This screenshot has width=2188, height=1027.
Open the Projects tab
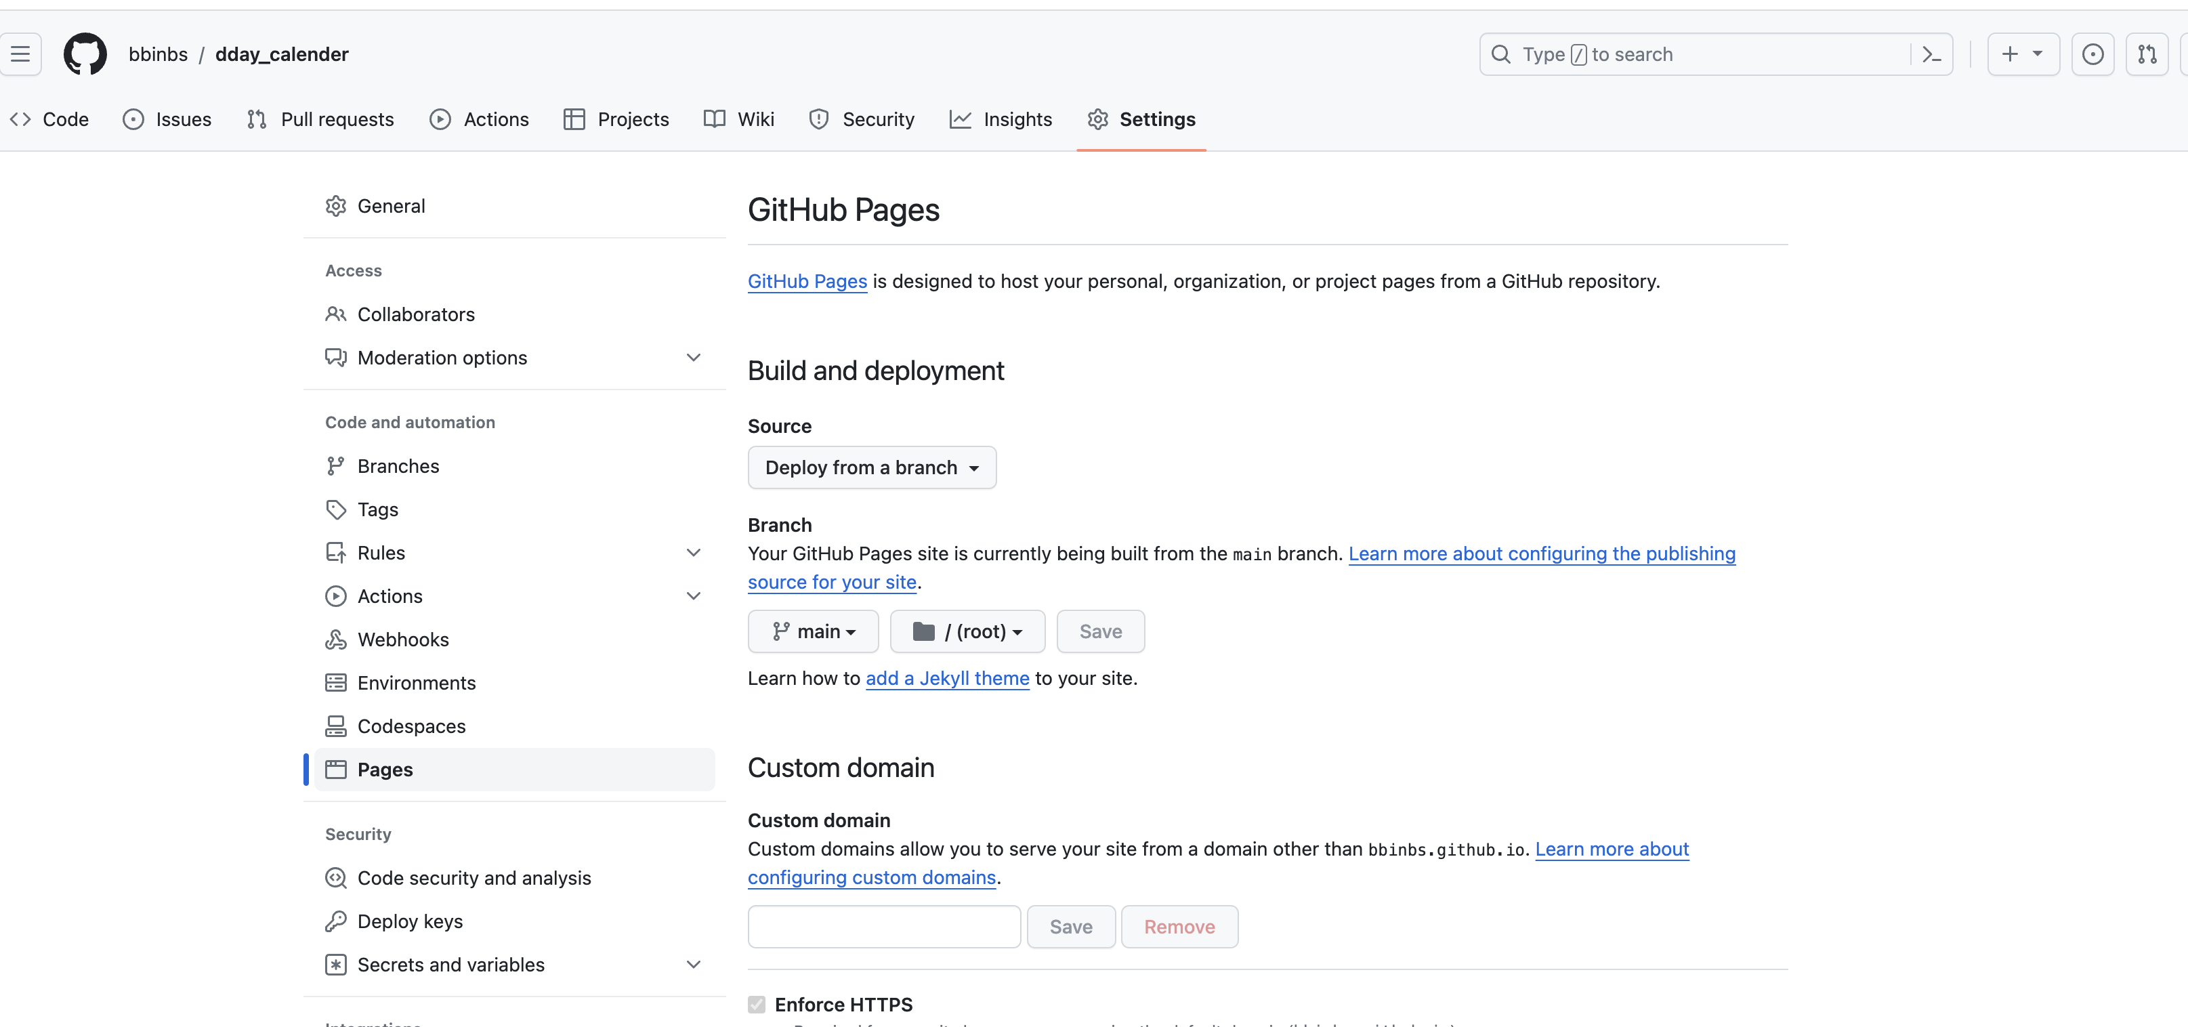point(616,120)
